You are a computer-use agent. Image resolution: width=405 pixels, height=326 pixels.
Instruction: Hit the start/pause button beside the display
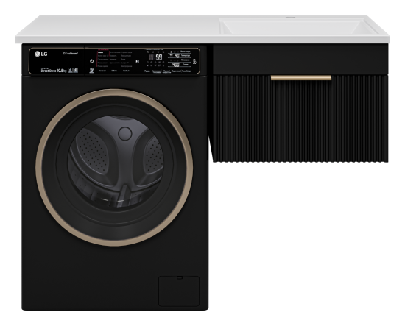(x=138, y=61)
